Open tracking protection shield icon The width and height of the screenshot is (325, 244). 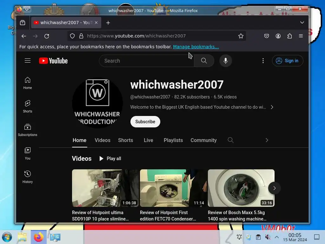pos(72,36)
